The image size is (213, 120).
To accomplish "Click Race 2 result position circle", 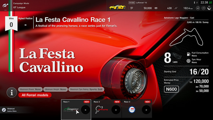I will (x=116, y=110).
